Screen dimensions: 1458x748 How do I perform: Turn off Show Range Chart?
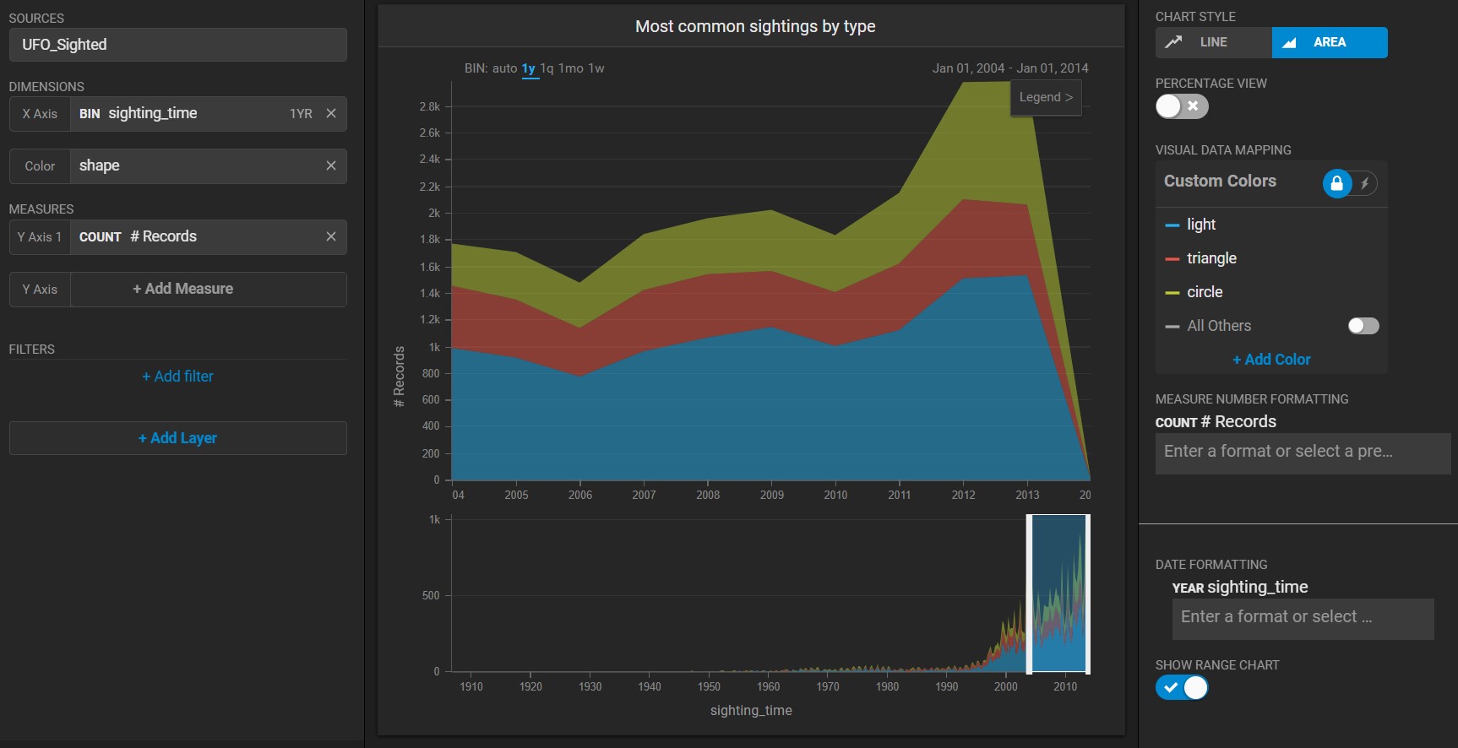(x=1181, y=687)
